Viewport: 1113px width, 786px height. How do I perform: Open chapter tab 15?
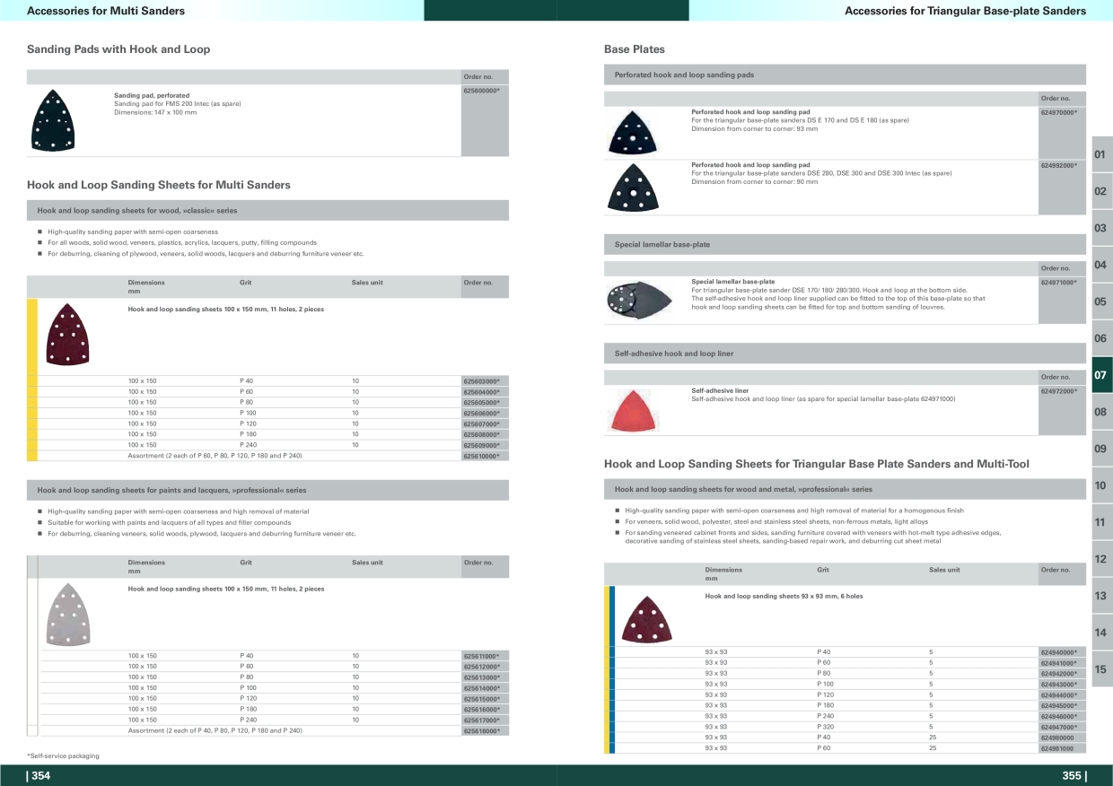point(1100,669)
